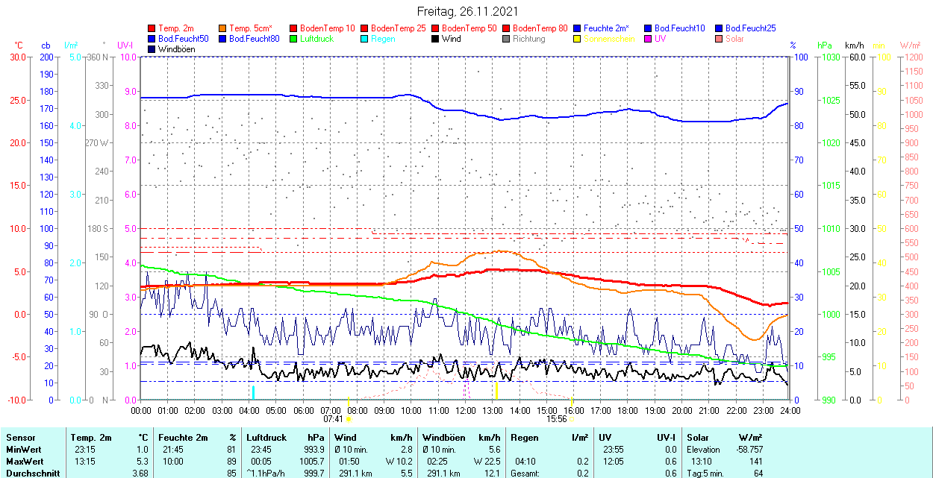
Task: Select the Feuchte 2m* legend label
Action: click(x=606, y=28)
